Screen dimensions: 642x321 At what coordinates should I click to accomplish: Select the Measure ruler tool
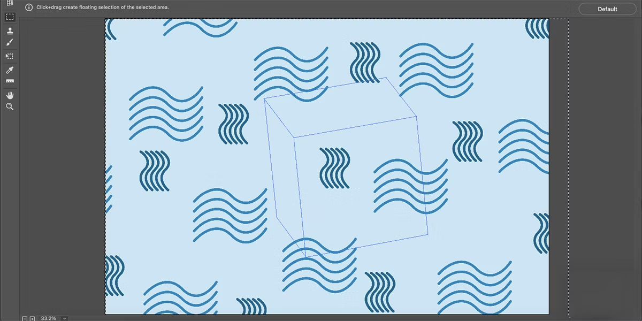tap(10, 81)
